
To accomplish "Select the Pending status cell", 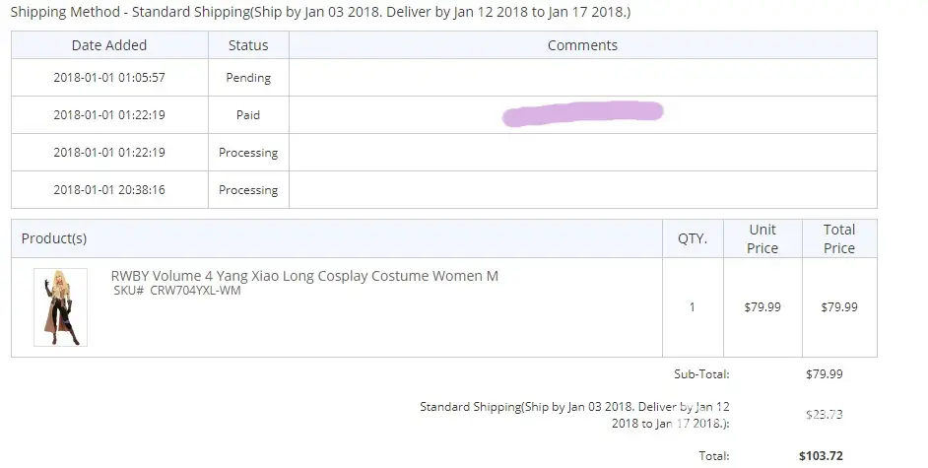I will [248, 78].
